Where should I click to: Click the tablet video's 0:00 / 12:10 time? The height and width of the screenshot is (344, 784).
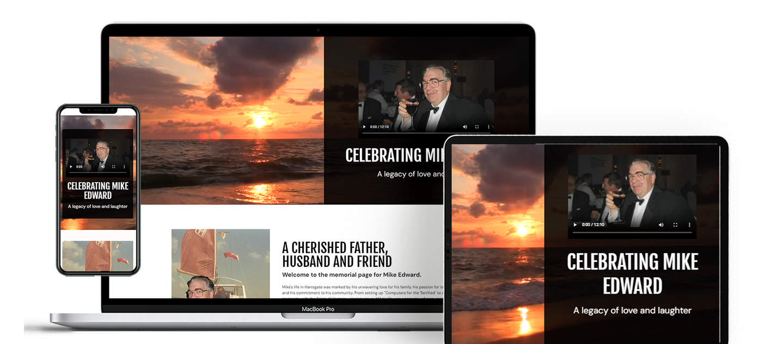coord(593,224)
